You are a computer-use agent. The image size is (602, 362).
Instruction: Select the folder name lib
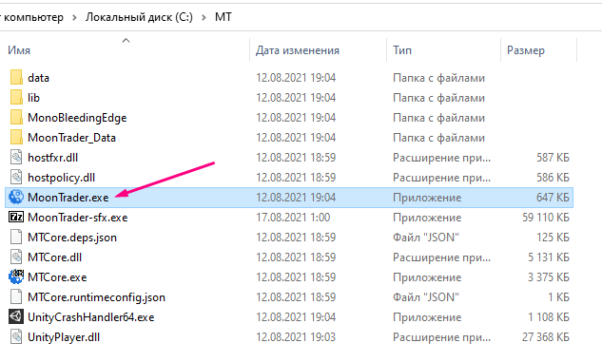tap(34, 98)
